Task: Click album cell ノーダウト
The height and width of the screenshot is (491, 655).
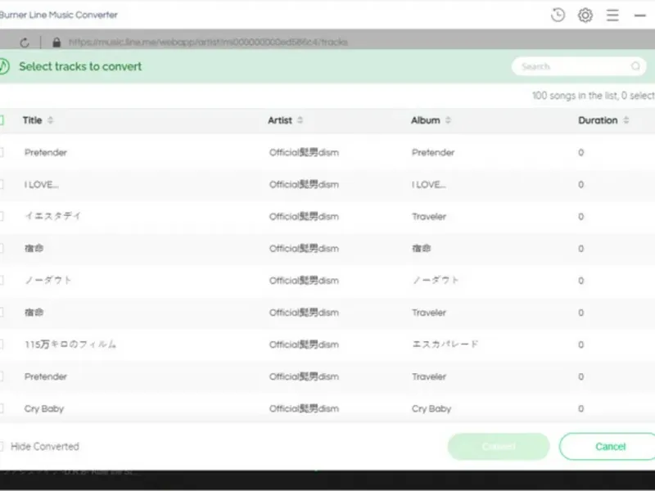Action: pos(436,280)
